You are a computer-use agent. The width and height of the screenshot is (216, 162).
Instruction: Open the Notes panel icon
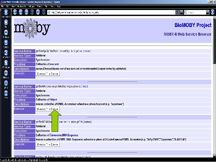pyautogui.click(x=6, y=43)
